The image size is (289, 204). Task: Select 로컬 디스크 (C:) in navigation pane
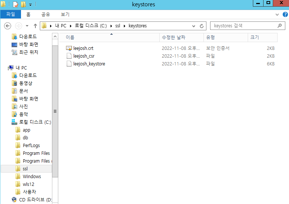point(35,122)
